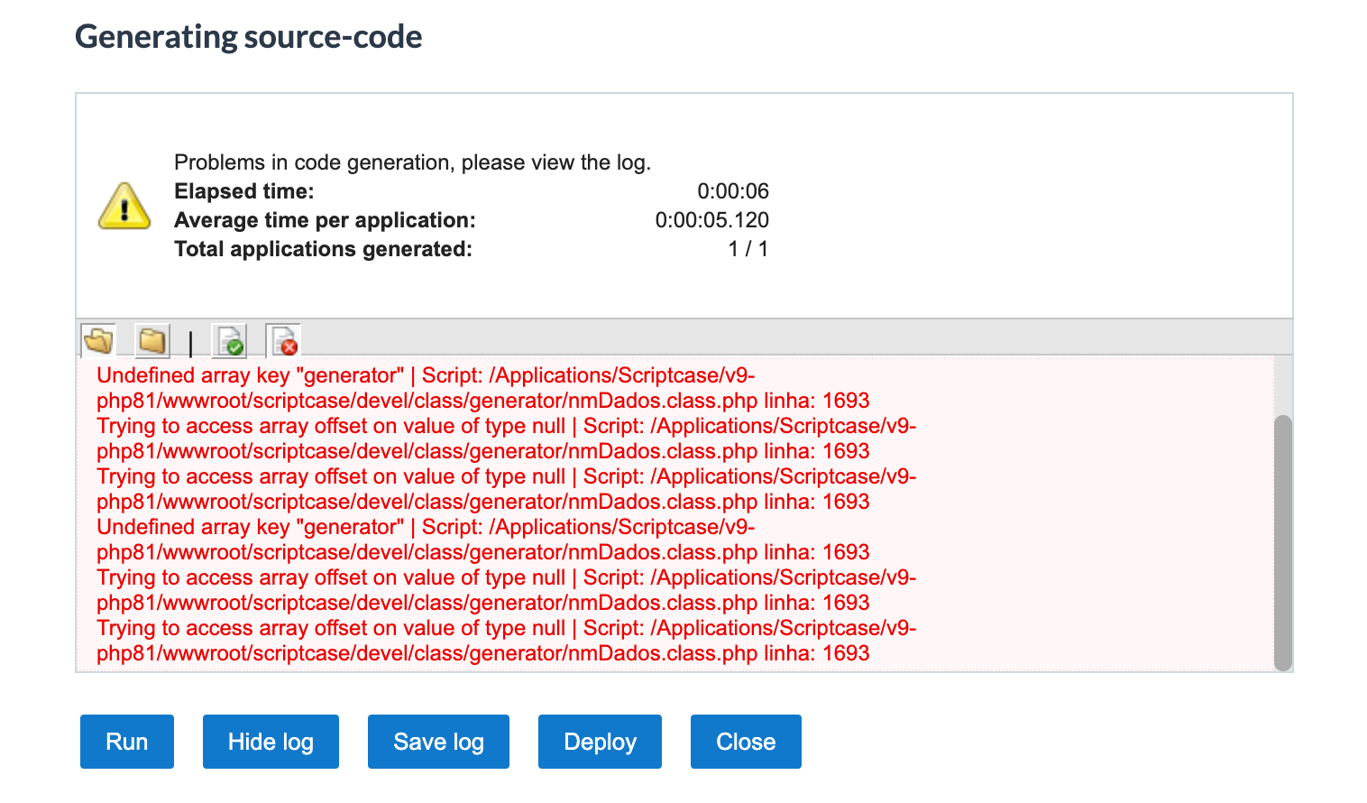Hide the generation log panel
The height and width of the screenshot is (803, 1367).
(271, 742)
